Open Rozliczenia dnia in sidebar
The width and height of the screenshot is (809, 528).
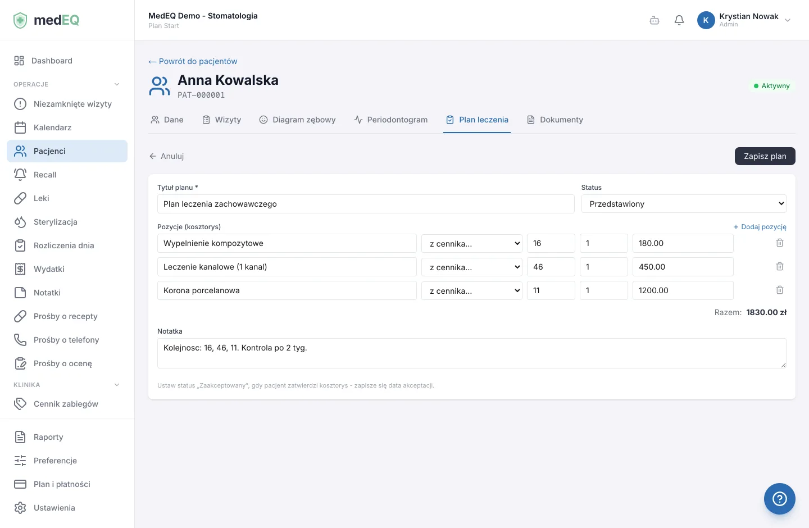click(x=67, y=245)
